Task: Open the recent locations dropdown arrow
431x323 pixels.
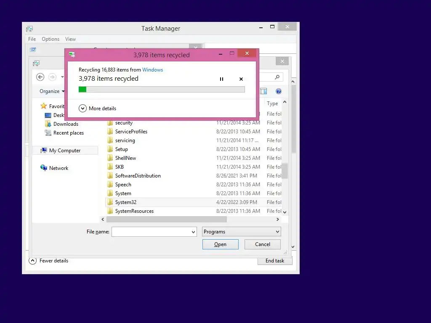Action: [62, 77]
